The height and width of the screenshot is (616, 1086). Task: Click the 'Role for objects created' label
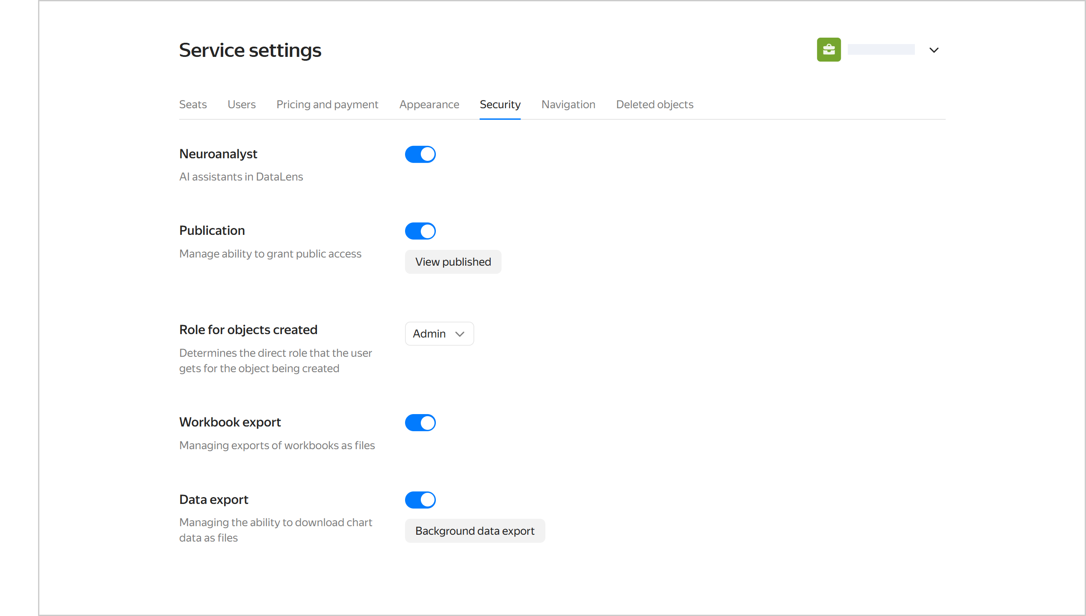[248, 330]
